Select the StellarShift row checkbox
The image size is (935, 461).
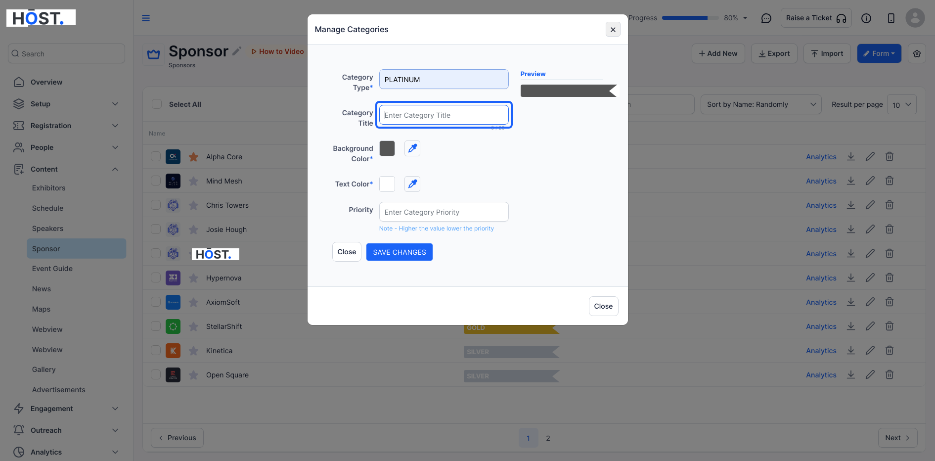pyautogui.click(x=156, y=326)
